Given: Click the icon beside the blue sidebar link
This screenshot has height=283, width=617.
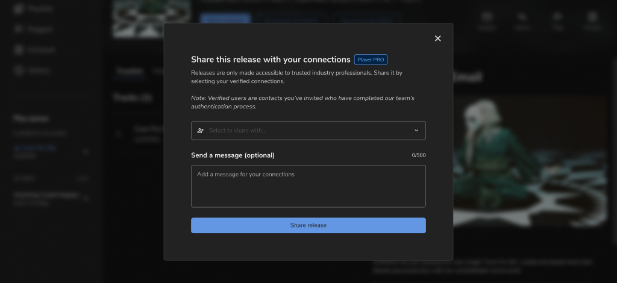Looking at the screenshot, I should [x=86, y=152].
